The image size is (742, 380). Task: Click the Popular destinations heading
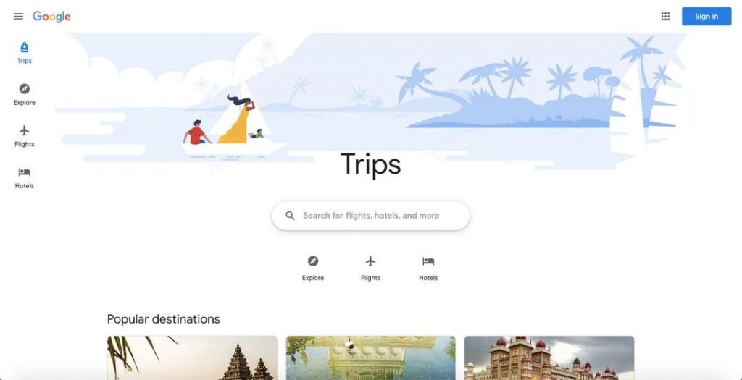coord(163,319)
